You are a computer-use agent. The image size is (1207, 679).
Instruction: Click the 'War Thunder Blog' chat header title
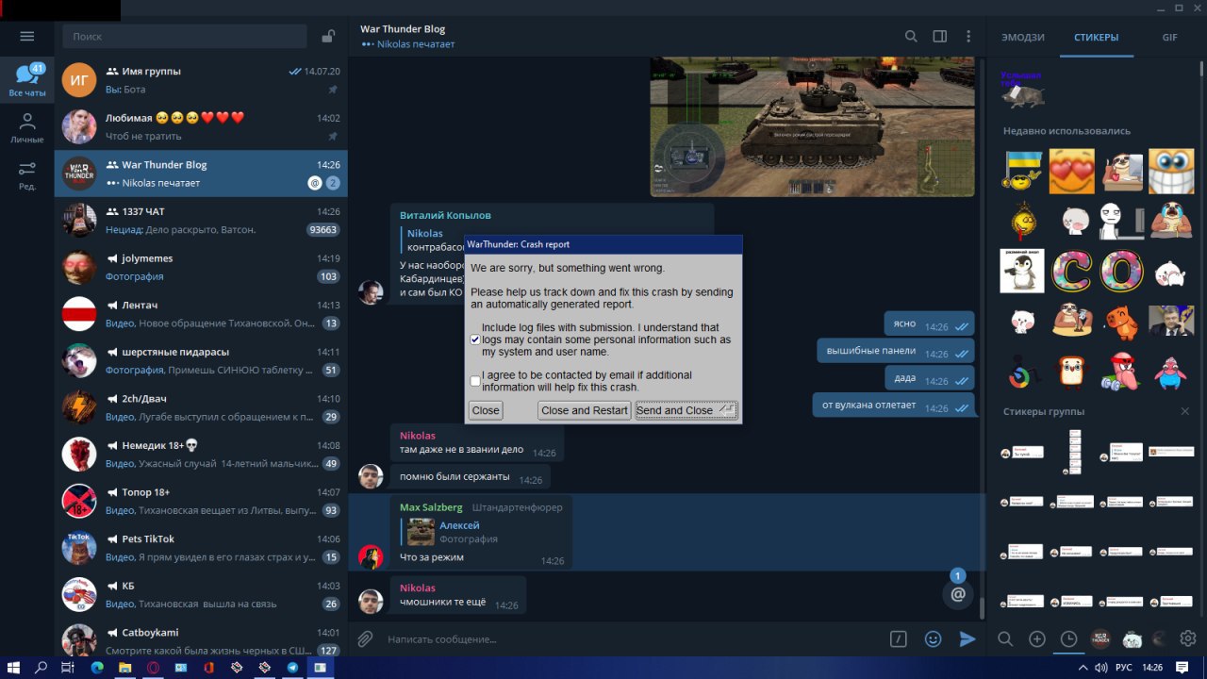(x=403, y=29)
